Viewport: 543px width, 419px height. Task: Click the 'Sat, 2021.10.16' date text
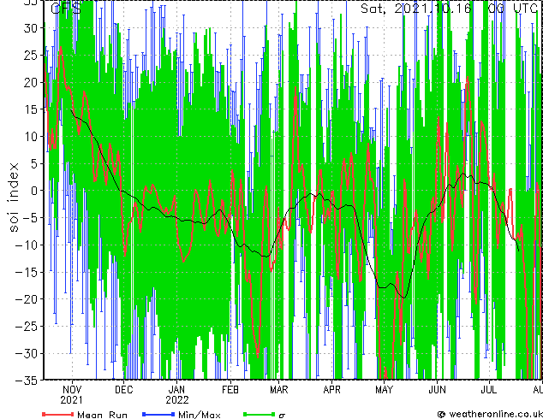coord(415,9)
